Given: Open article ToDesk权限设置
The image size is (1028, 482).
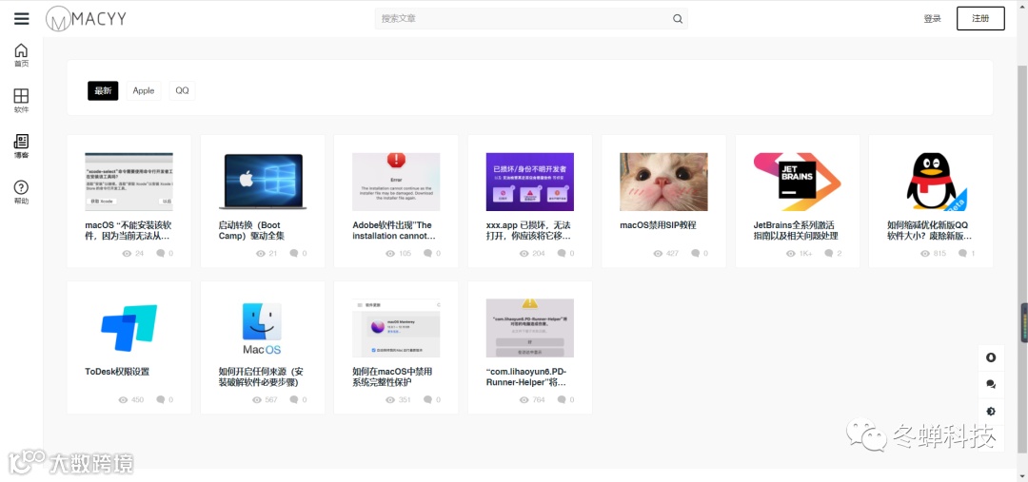Looking at the screenshot, I should click(117, 372).
